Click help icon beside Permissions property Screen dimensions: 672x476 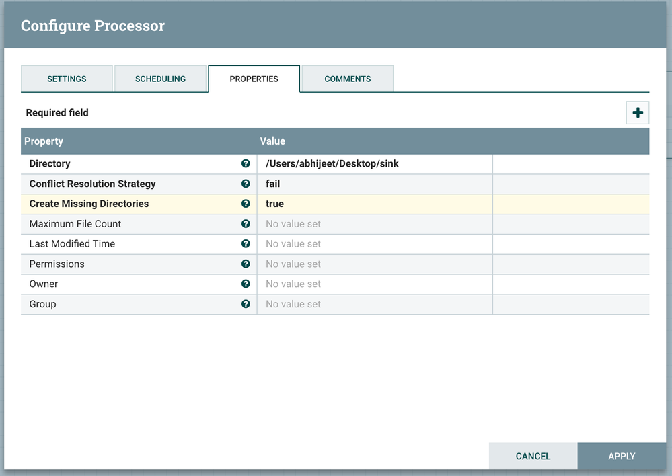pos(246,264)
